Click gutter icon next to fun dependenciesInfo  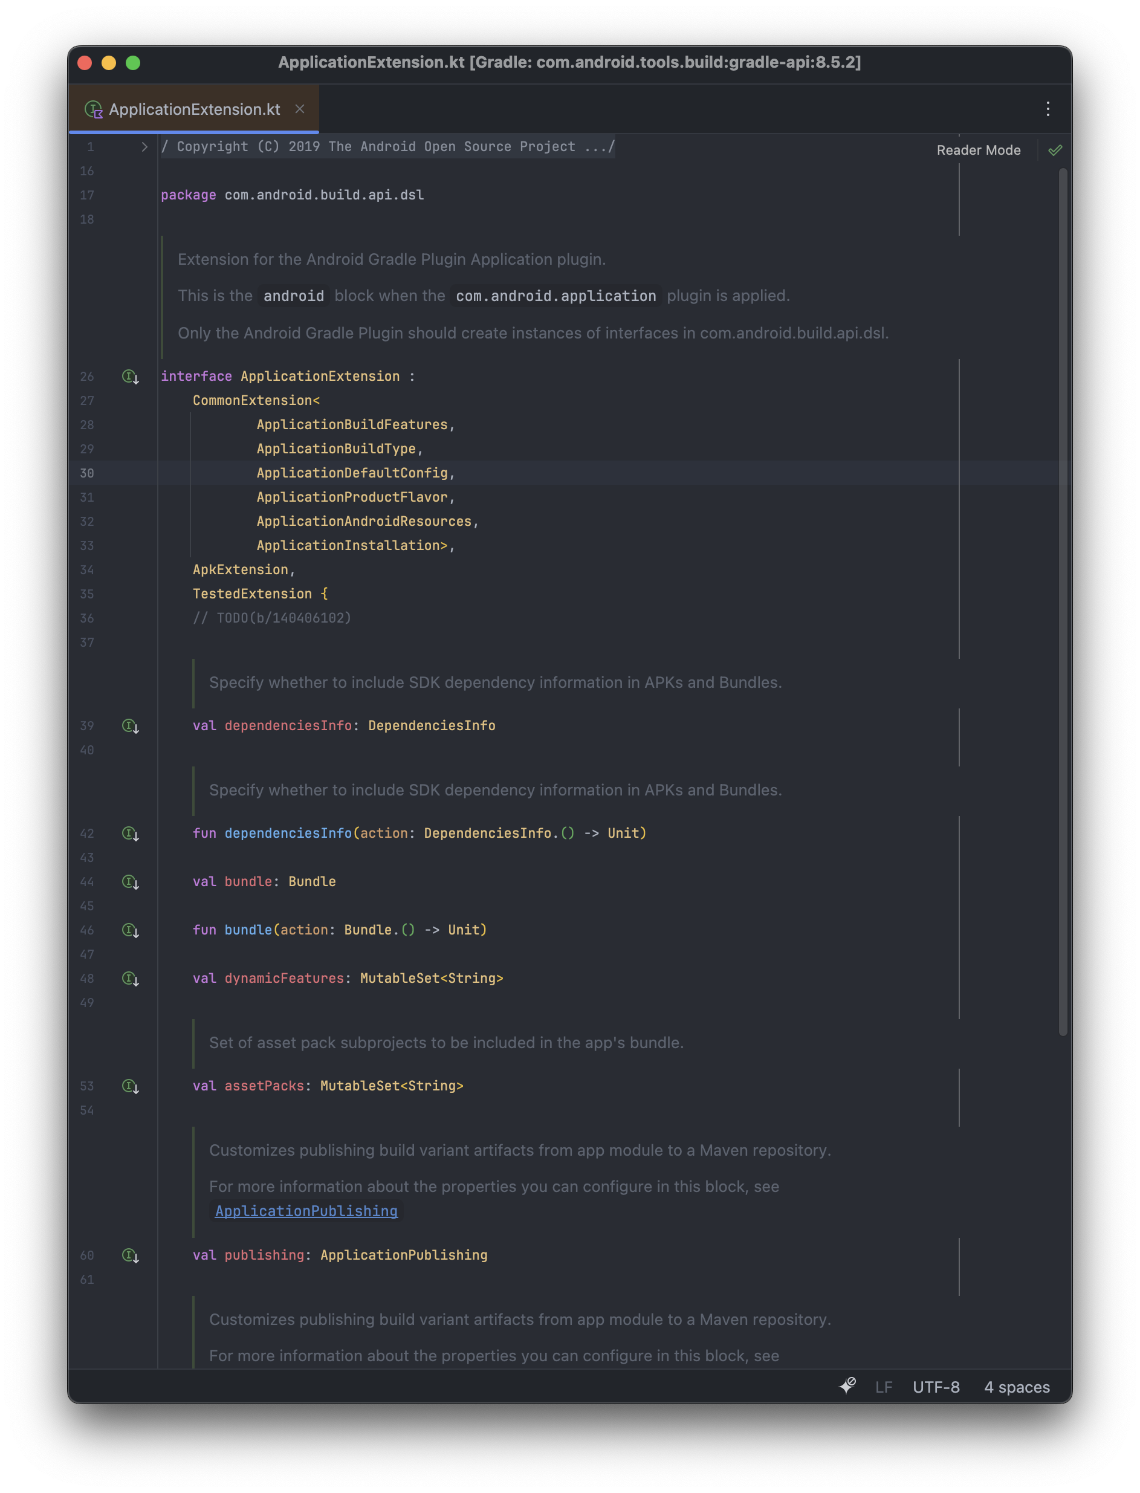tap(131, 834)
